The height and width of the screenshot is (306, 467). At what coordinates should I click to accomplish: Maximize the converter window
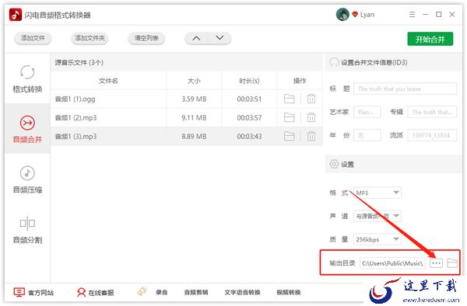tap(439, 14)
